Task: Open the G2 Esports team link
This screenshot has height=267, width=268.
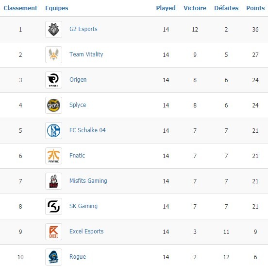Action: click(x=84, y=29)
